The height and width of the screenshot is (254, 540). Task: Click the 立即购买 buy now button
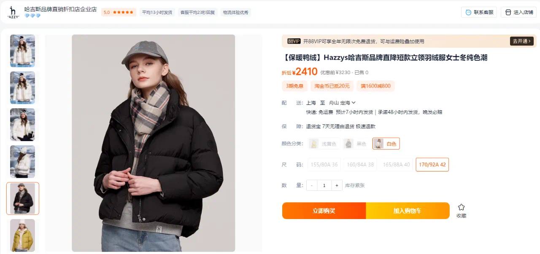[x=324, y=211]
